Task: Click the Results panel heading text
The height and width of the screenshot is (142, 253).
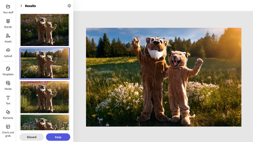Action: [30, 6]
